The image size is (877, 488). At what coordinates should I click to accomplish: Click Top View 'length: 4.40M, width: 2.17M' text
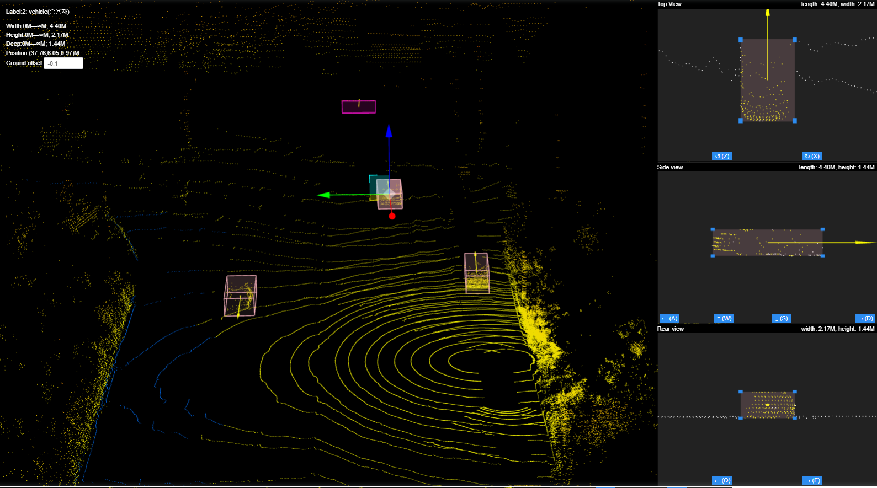tap(838, 4)
